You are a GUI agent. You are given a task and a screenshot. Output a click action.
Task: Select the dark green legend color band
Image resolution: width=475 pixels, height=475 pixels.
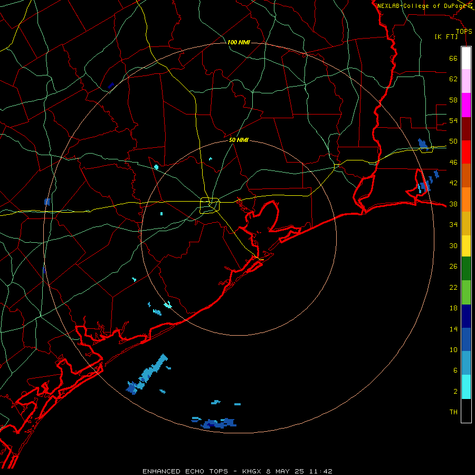pyautogui.click(x=466, y=269)
